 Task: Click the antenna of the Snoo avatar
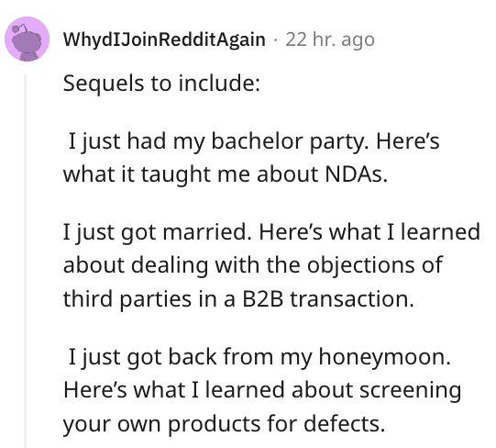coord(18,28)
